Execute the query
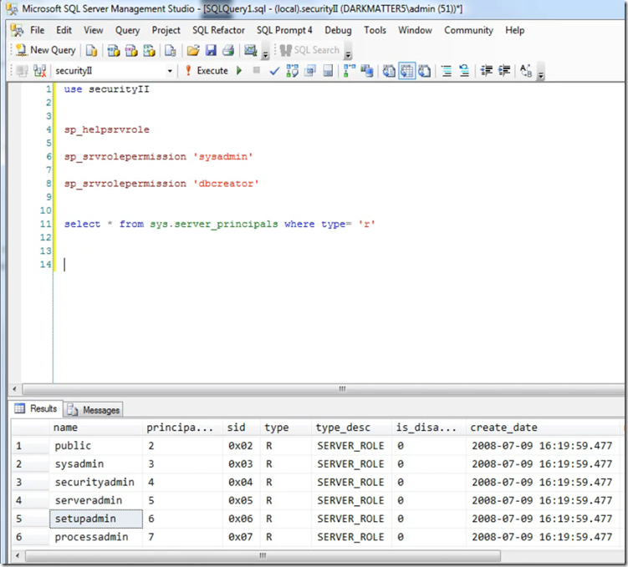628x567 pixels. point(207,71)
